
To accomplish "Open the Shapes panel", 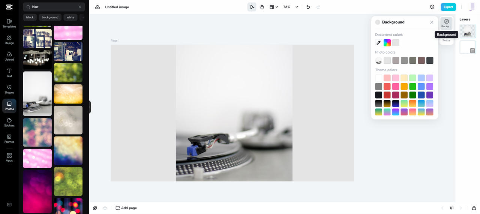I will (9, 89).
